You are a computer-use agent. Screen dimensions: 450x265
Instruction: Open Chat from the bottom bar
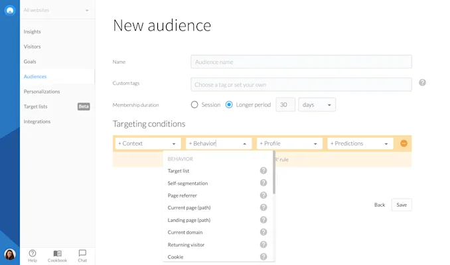point(82,256)
